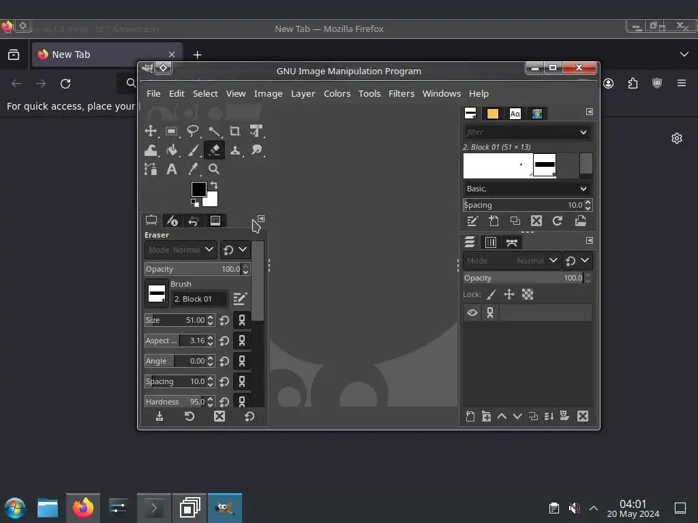Screen dimensions: 698x523
Task: Select the Move tool in GIMP toolbox
Action: 151,131
